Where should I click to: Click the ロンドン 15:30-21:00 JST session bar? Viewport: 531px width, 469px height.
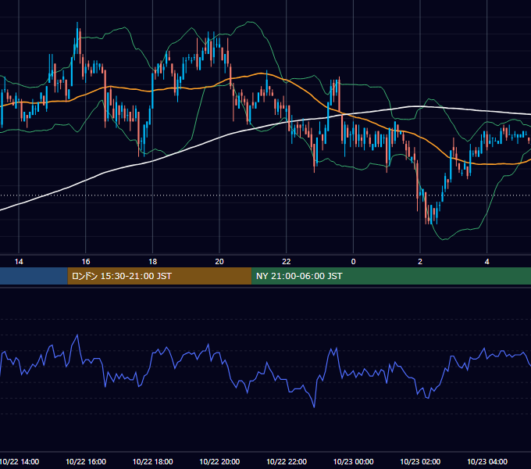159,276
